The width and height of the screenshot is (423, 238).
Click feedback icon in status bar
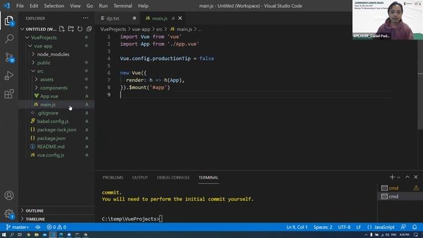(x=403, y=227)
